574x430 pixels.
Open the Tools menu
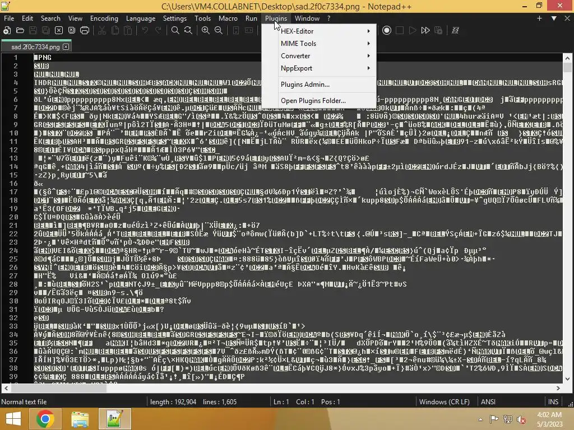click(202, 18)
